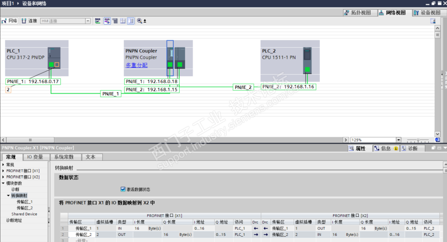Open the 诊断 diagnostics inspector tab
The image size is (447, 242).
(412, 148)
